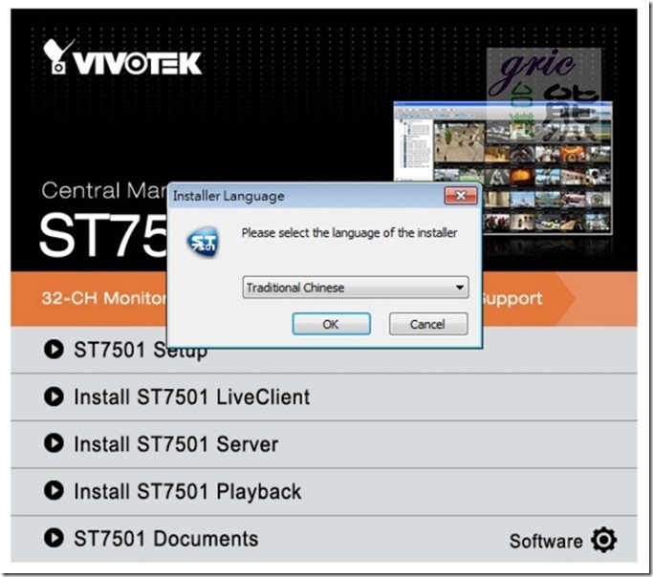
Task: Click the arrow icon beside ST7501 Setup
Action: [x=54, y=349]
